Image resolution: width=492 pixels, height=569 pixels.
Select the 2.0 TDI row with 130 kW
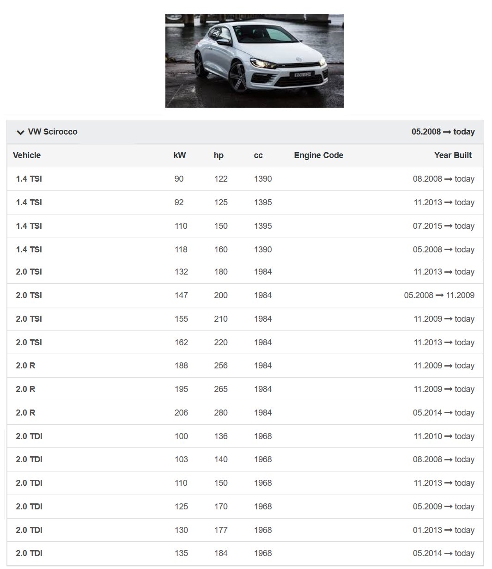[245, 530]
